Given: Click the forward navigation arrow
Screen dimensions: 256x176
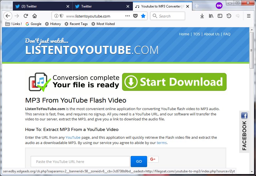Looking at the screenshot, I should tap(17, 16).
